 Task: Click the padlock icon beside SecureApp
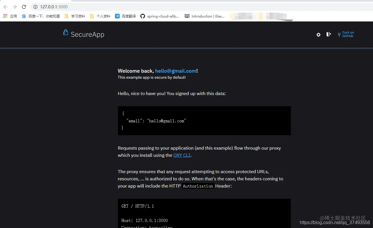(x=65, y=32)
